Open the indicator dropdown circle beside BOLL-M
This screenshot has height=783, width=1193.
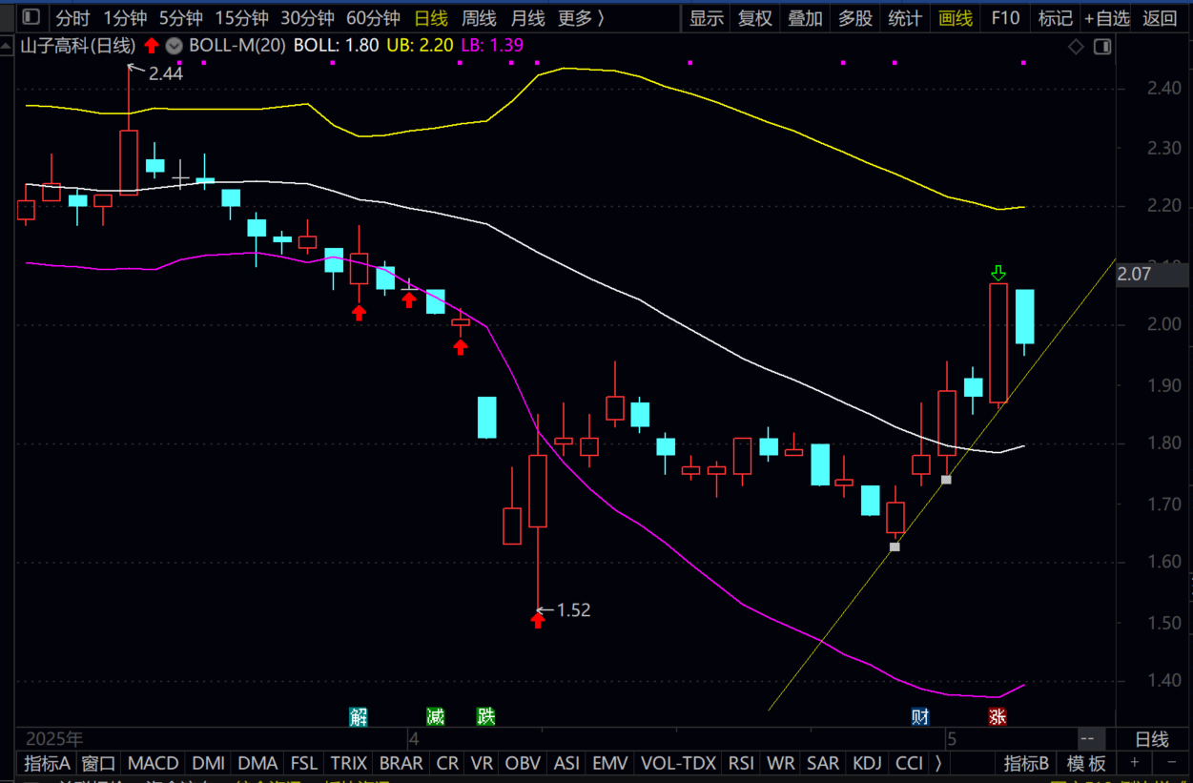click(x=174, y=45)
